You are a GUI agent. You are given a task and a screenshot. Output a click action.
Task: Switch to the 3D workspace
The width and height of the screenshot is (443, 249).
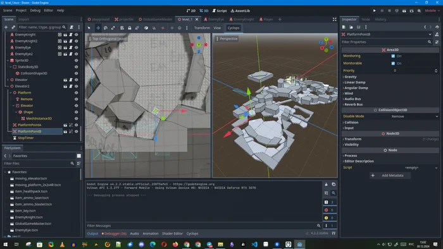coord(204,11)
